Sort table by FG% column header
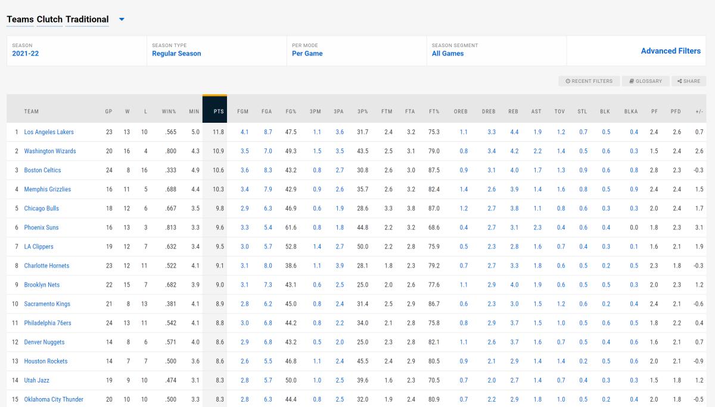This screenshot has width=715, height=407. click(291, 111)
